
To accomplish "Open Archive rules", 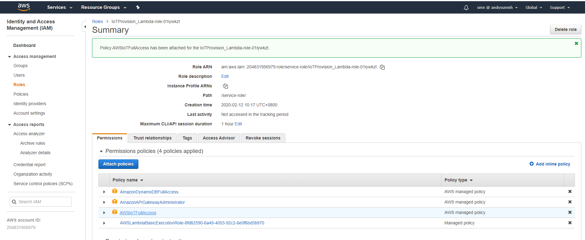I will [x=33, y=143].
